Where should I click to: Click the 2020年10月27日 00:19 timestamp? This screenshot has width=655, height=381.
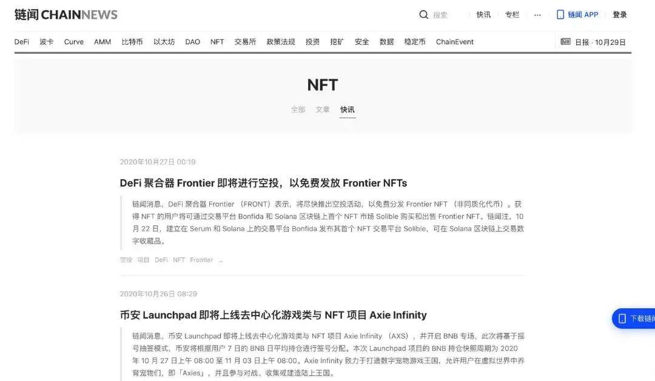point(158,162)
